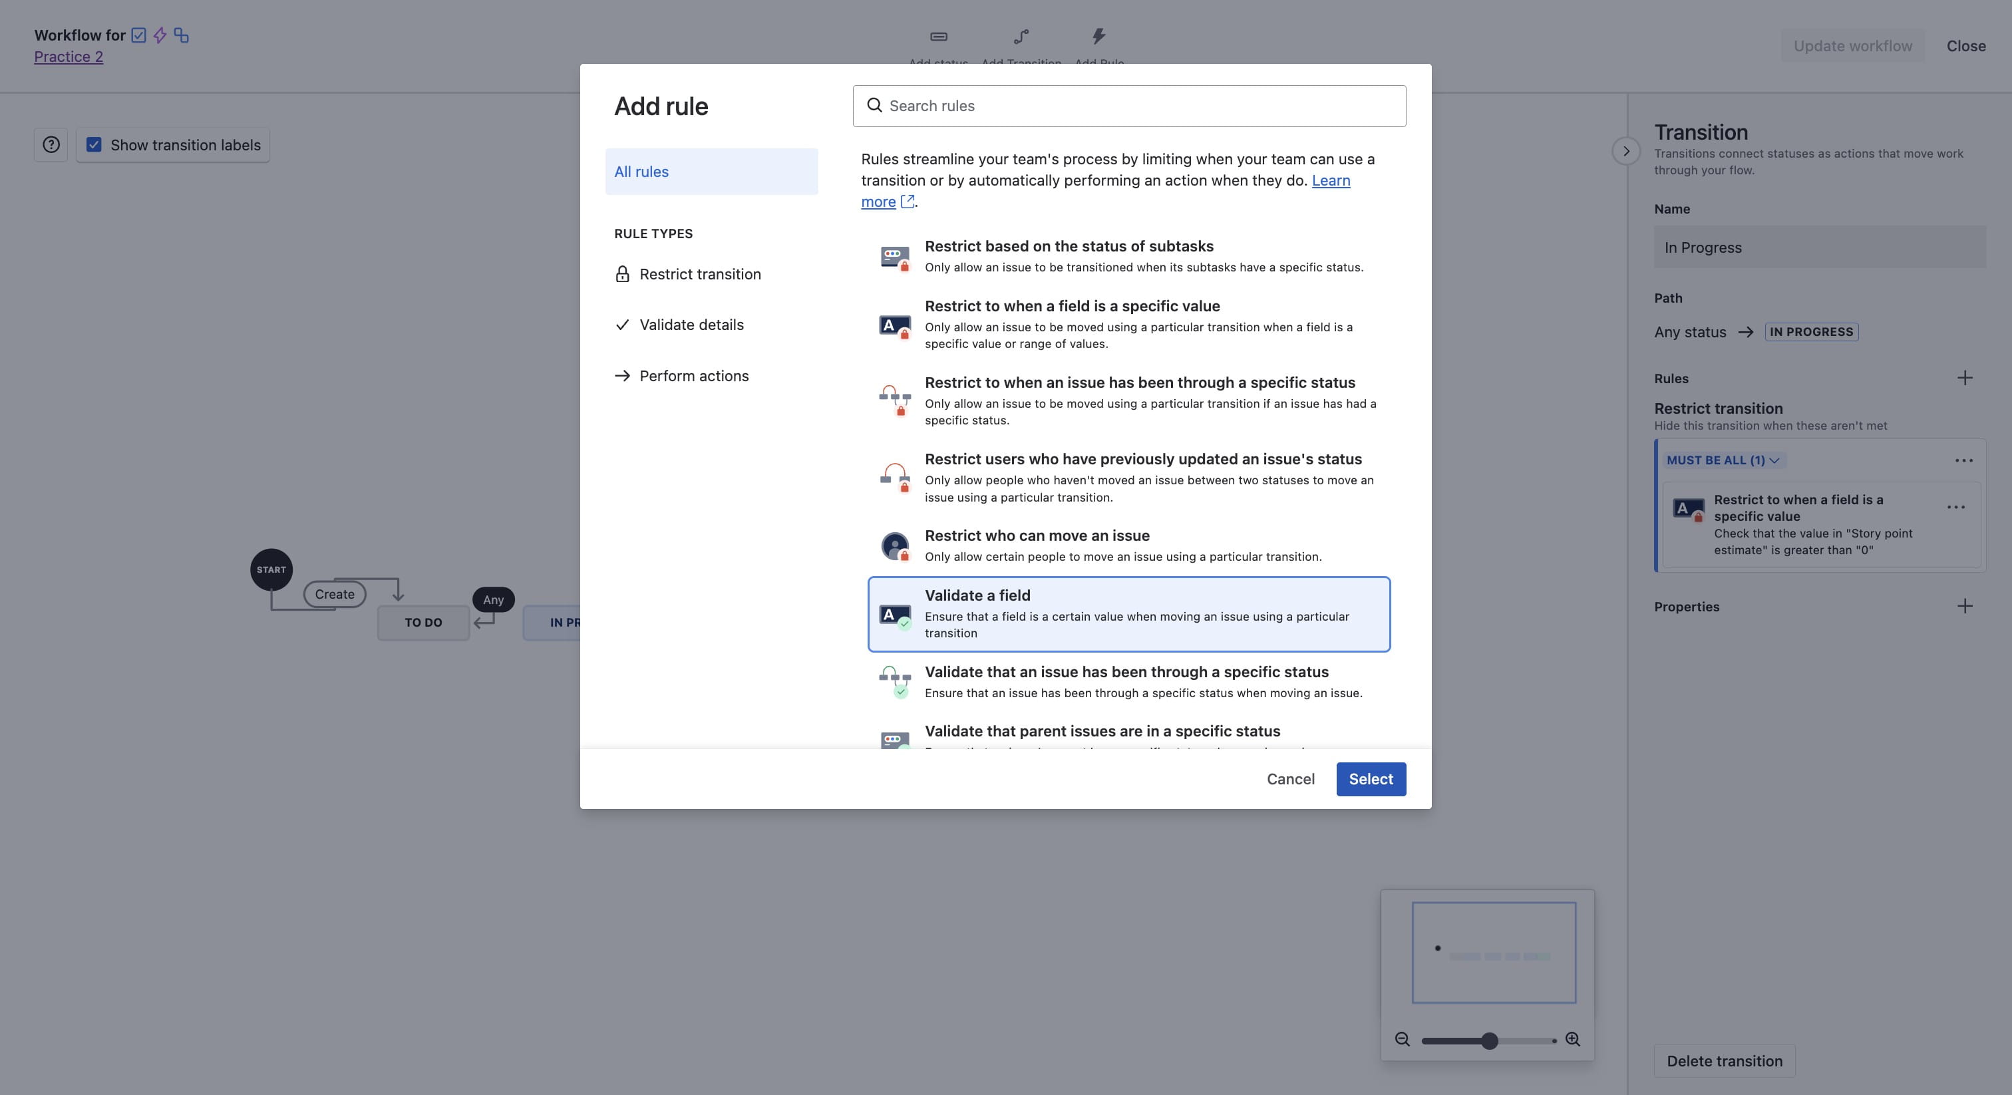Click the Update workflow button
The image size is (2012, 1095).
pos(1853,46)
